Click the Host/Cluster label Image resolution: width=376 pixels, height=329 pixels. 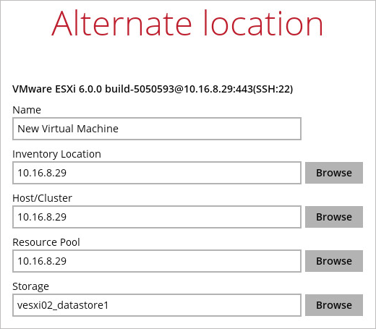click(x=42, y=198)
